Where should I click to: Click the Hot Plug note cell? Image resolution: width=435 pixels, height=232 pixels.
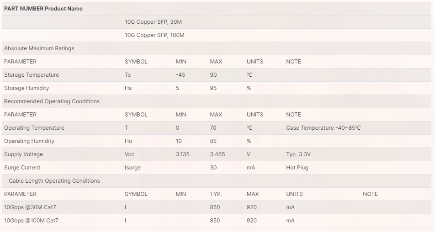(x=297, y=168)
